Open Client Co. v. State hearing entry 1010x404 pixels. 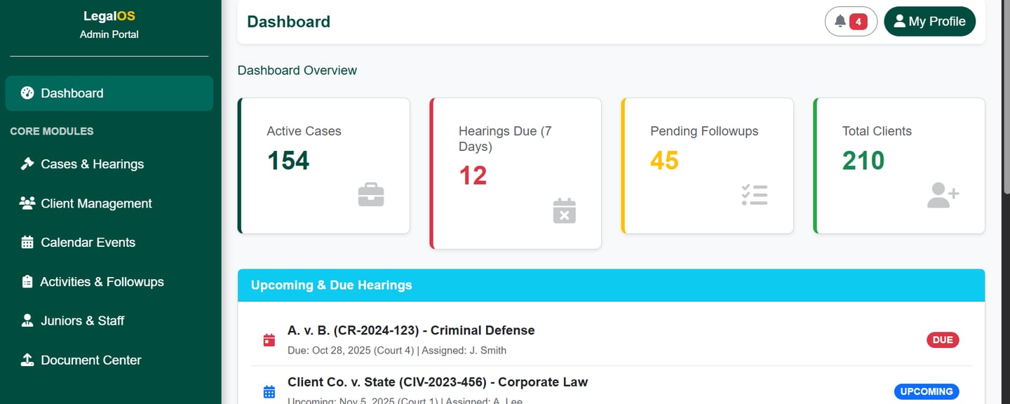[x=438, y=382]
